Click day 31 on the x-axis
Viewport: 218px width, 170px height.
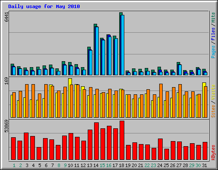[204, 165]
